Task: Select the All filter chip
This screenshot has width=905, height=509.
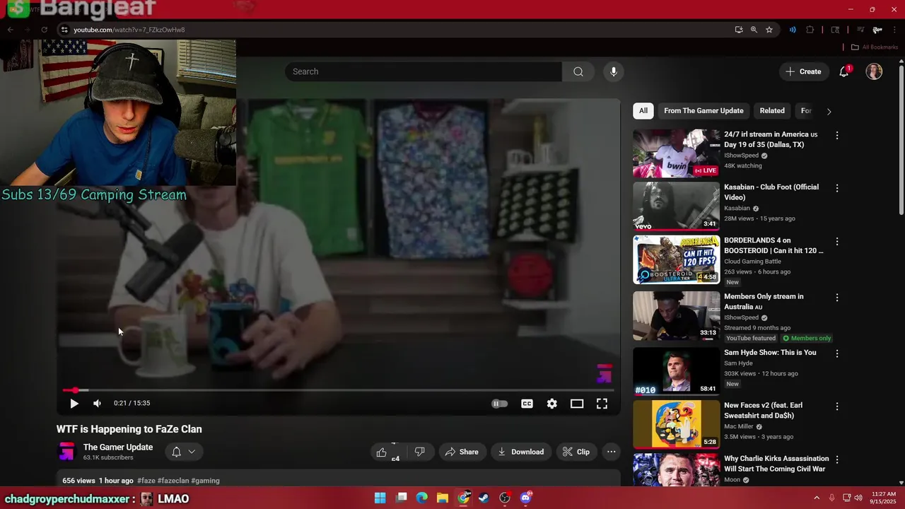Action: point(643,110)
